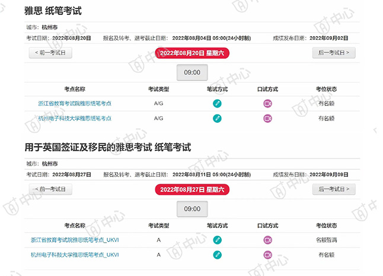The height and width of the screenshot is (276, 383).
Task: Click 名额暂满 status in UKVI table
Action: pos(326,240)
